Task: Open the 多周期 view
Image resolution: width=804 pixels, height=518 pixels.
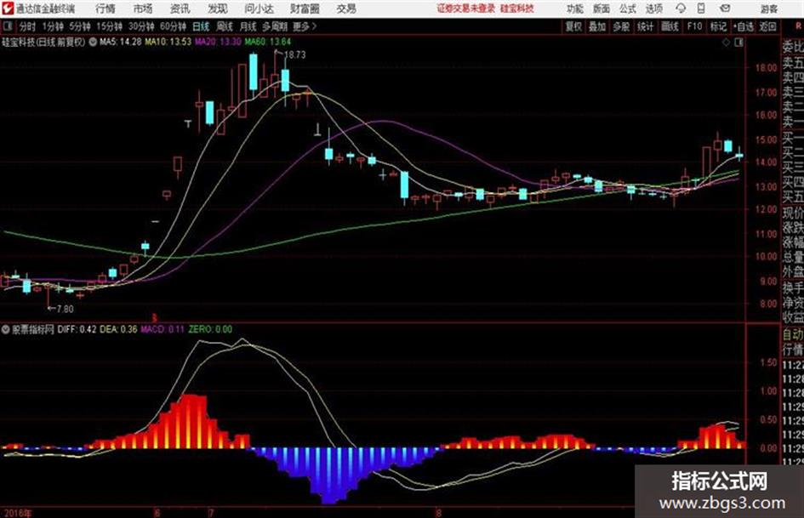Action: point(275,26)
